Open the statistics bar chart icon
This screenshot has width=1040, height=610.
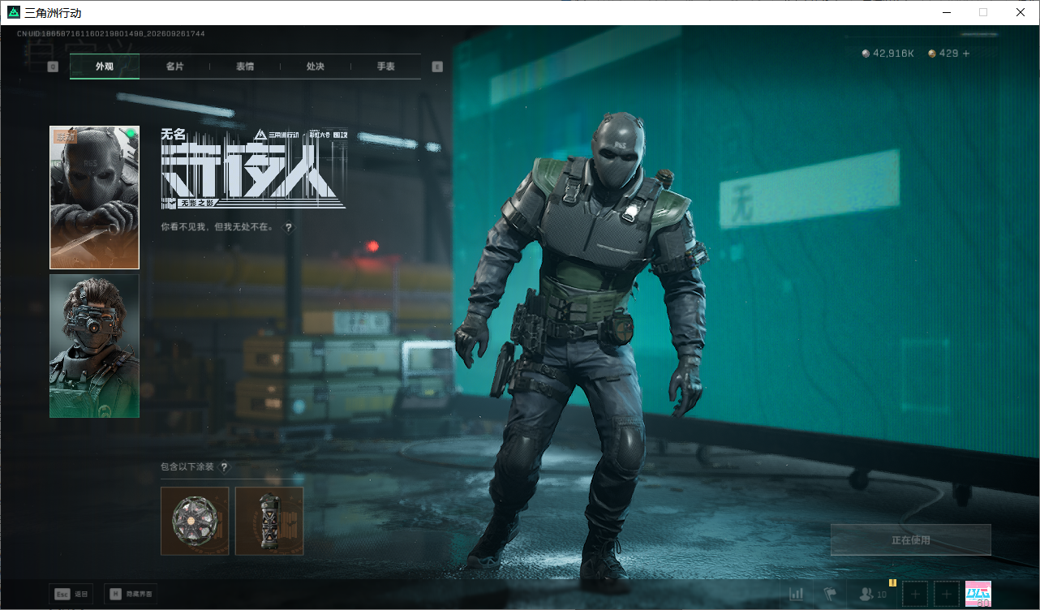(x=797, y=594)
